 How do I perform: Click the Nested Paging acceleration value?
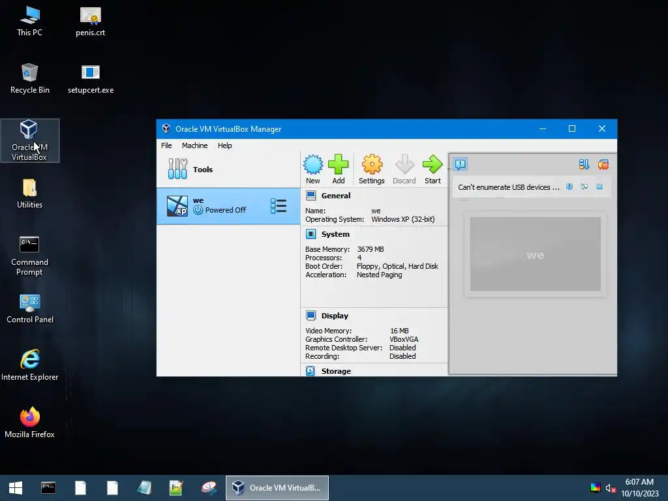click(x=379, y=275)
